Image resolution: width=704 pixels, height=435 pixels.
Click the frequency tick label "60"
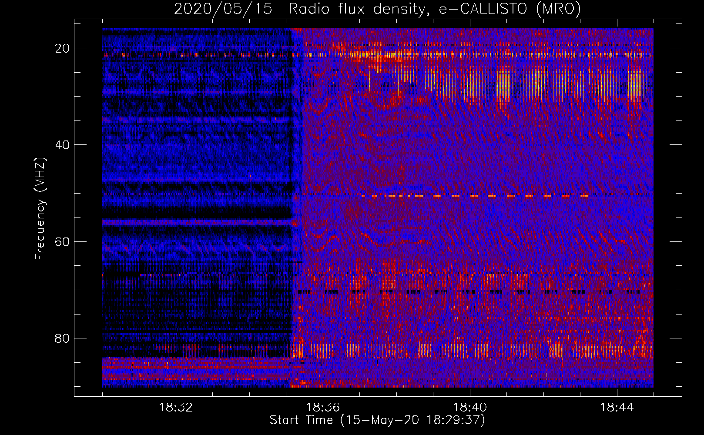[x=62, y=241]
